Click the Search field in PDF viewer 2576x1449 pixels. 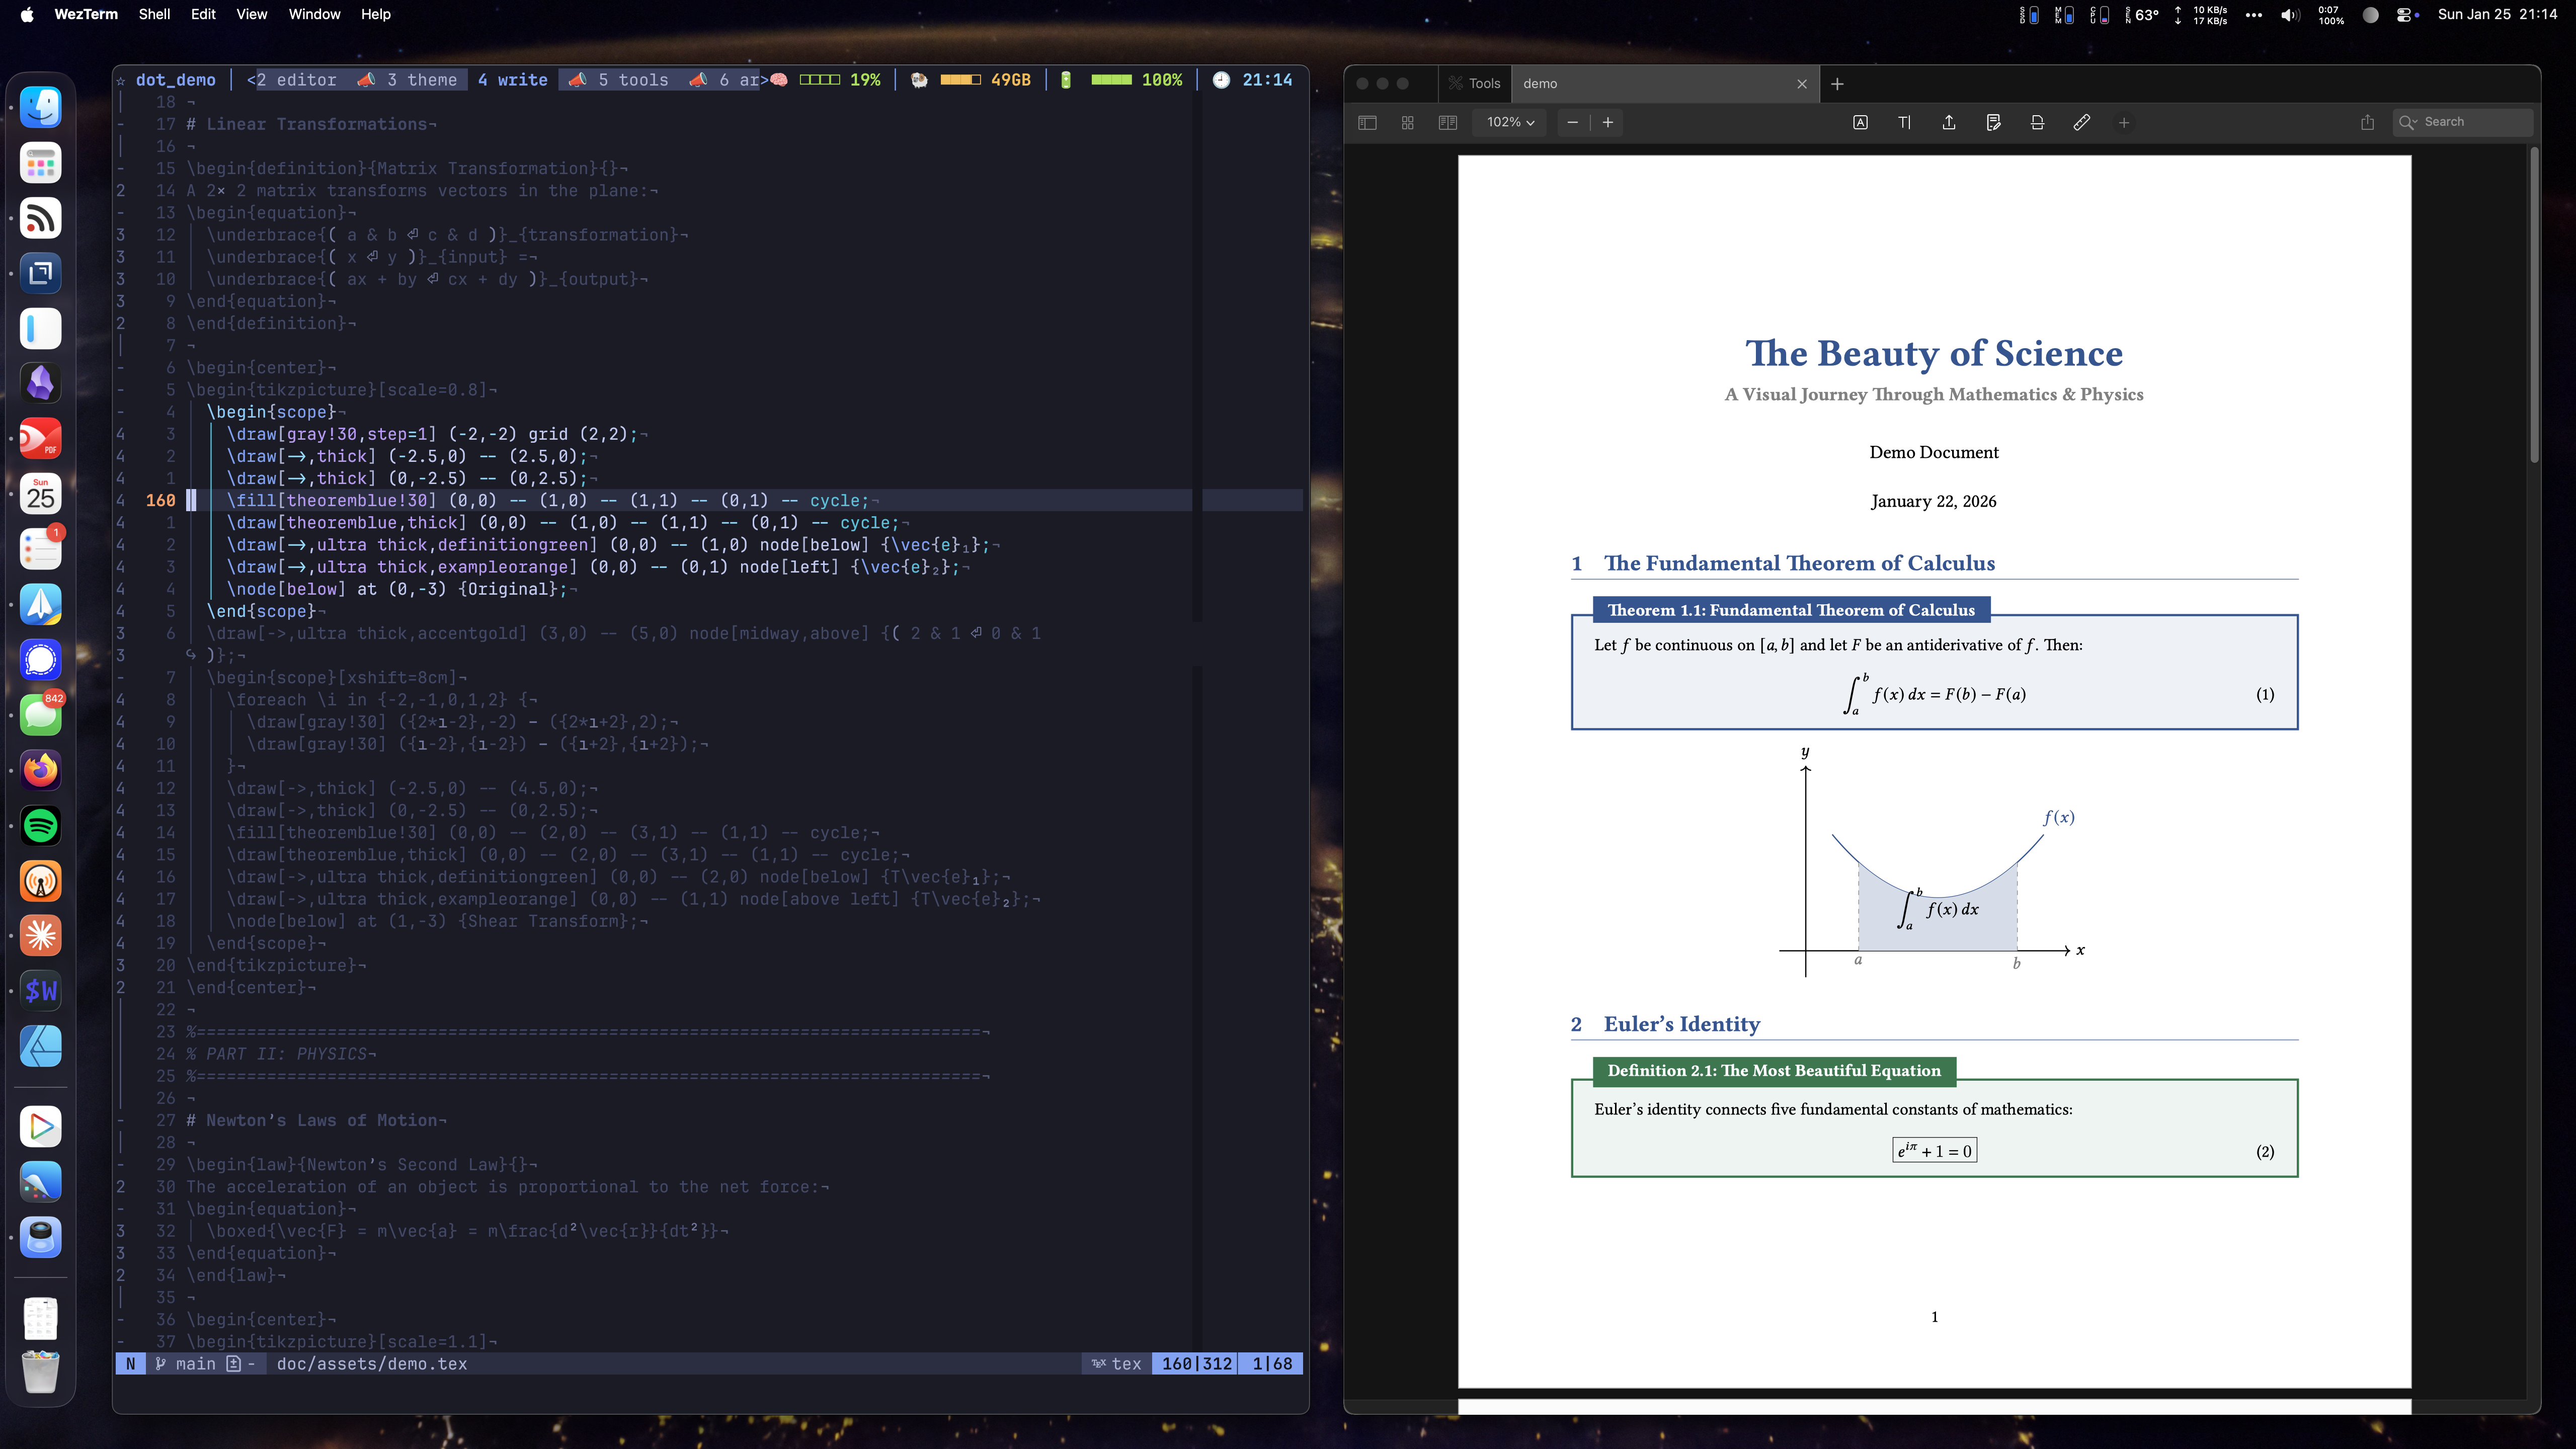pos(2462,122)
